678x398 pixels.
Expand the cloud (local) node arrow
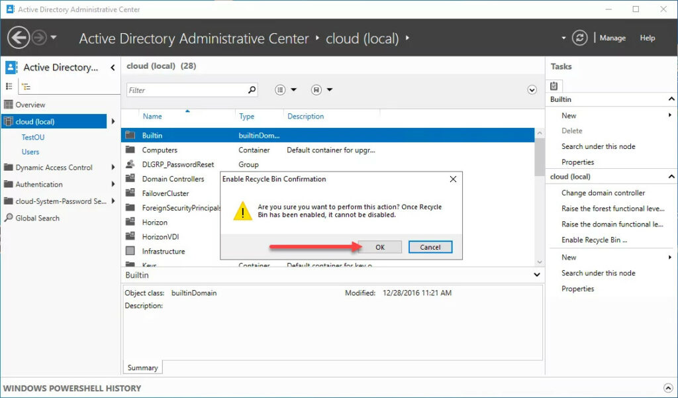pyautogui.click(x=113, y=122)
